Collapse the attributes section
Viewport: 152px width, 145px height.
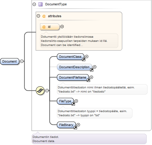click(38, 16)
